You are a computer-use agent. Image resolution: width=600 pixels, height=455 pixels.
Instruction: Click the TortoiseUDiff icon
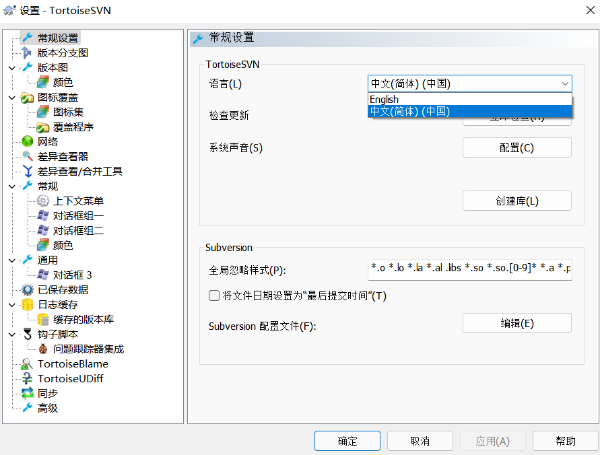pyautogui.click(x=27, y=378)
